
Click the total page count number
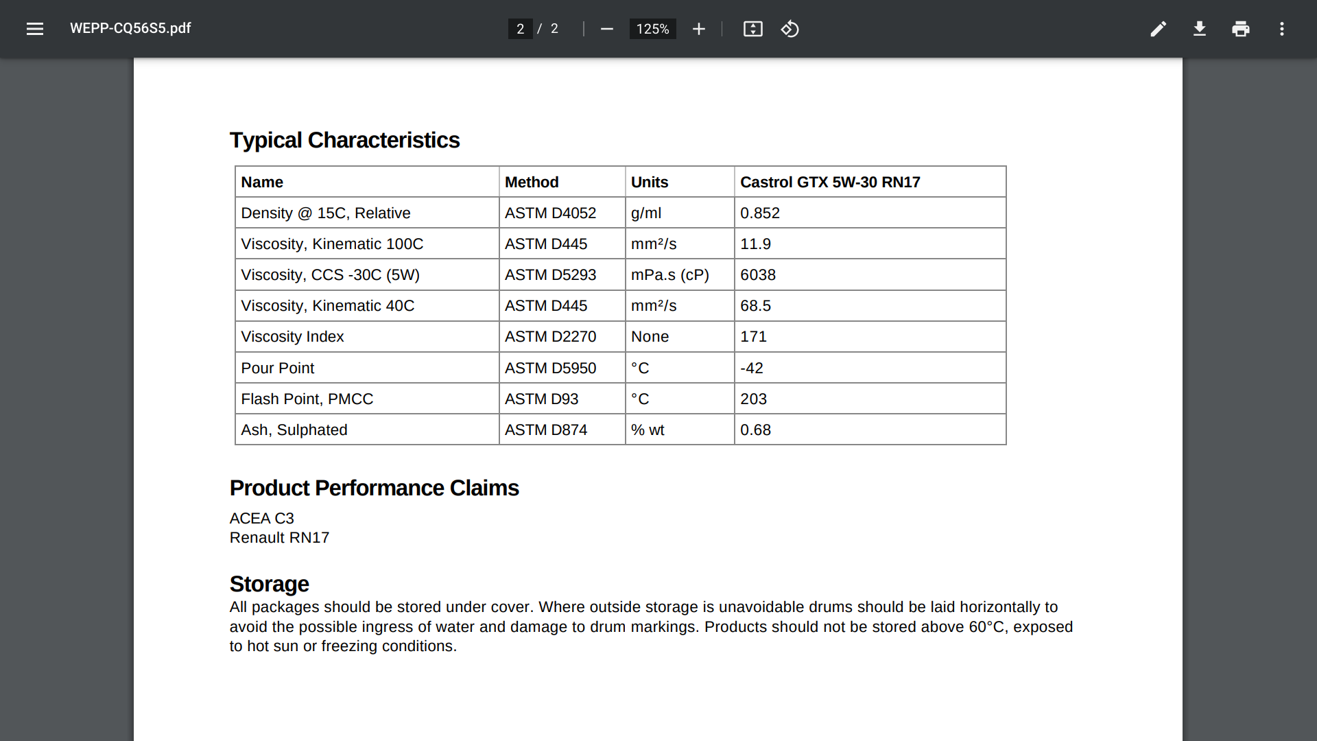point(554,29)
